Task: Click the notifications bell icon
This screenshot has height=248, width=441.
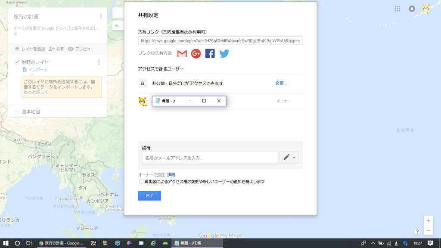Action: [412, 8]
